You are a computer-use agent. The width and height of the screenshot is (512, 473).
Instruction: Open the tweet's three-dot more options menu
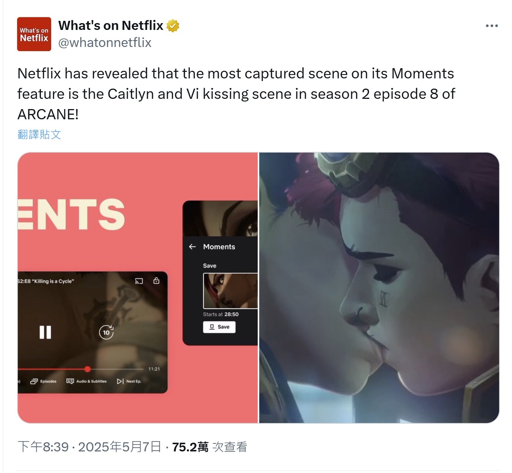point(492,26)
